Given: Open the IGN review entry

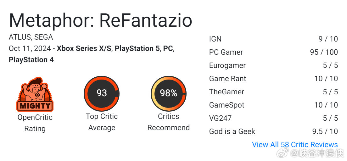Looking at the screenshot, I should coord(273,39).
